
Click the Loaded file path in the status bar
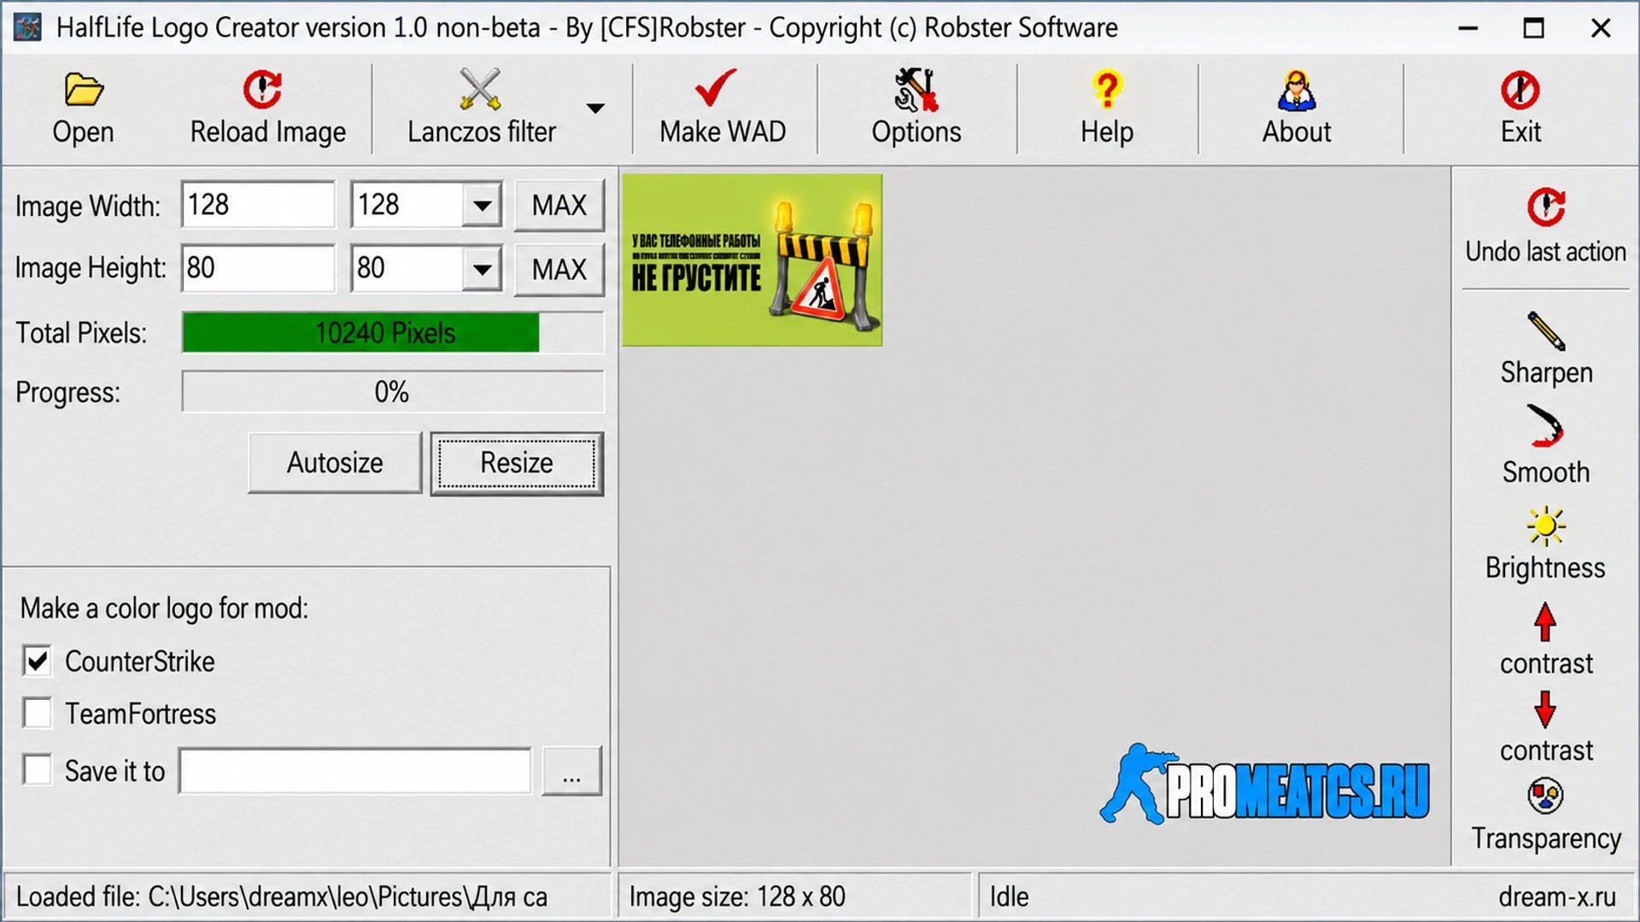point(282,896)
